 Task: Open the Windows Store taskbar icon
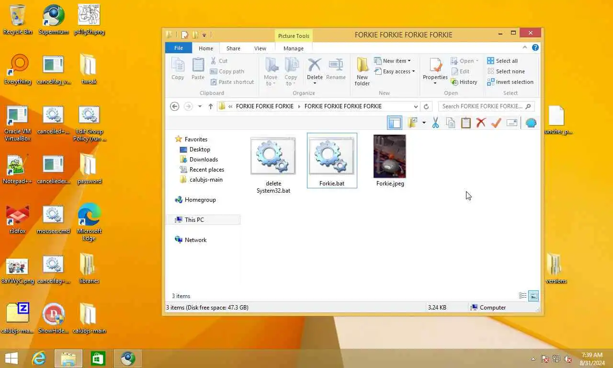click(x=98, y=358)
